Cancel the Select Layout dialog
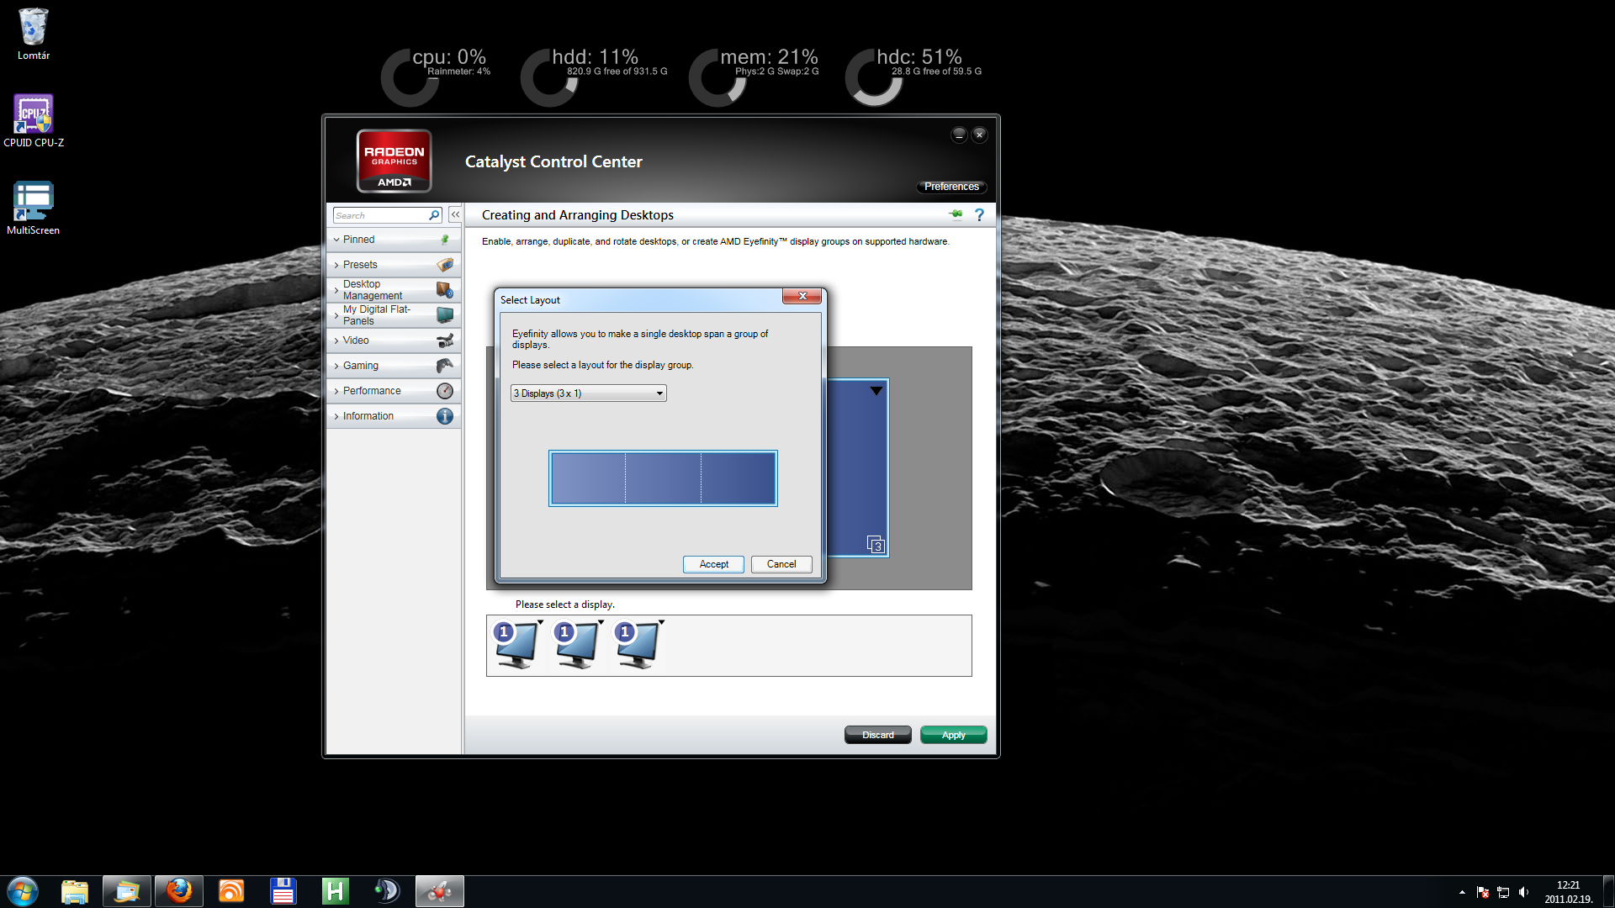Image resolution: width=1615 pixels, height=908 pixels. point(781,564)
